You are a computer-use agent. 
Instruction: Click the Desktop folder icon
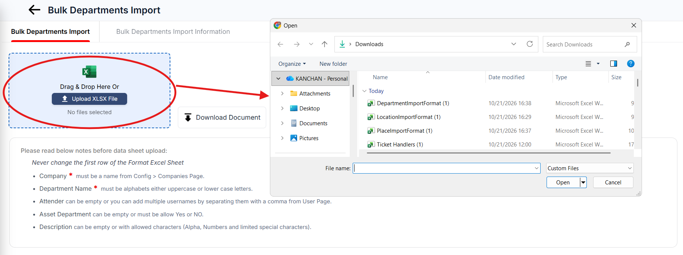[294, 108]
